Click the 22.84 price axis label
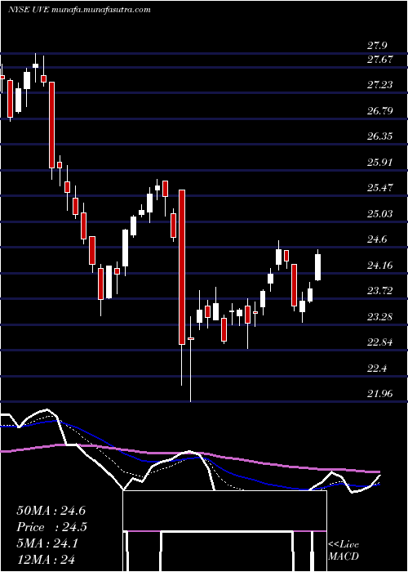This screenshot has width=408, height=572. [x=379, y=342]
